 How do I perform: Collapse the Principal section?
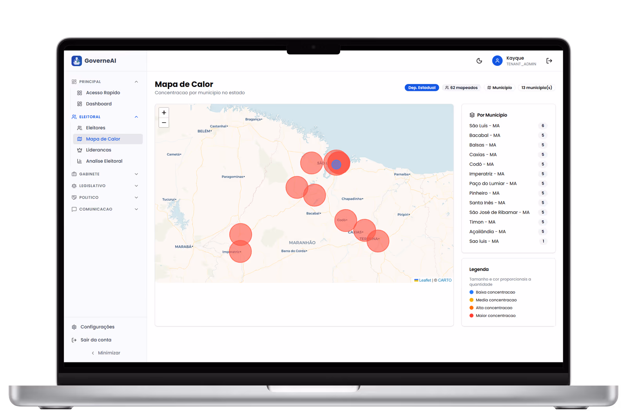[x=136, y=82]
